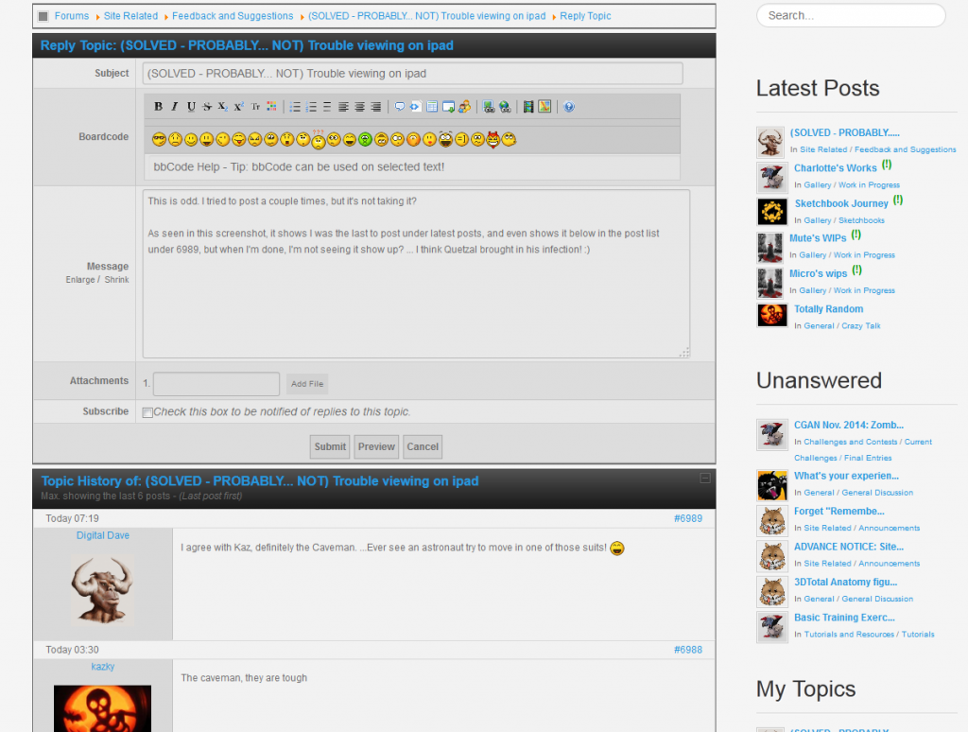Open the forum index dropdown icon
968x732 pixels.
tap(43, 16)
